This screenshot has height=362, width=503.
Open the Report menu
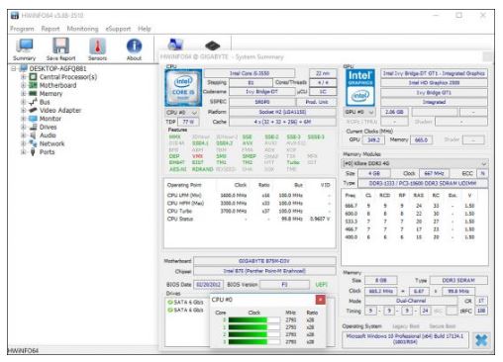click(x=50, y=29)
